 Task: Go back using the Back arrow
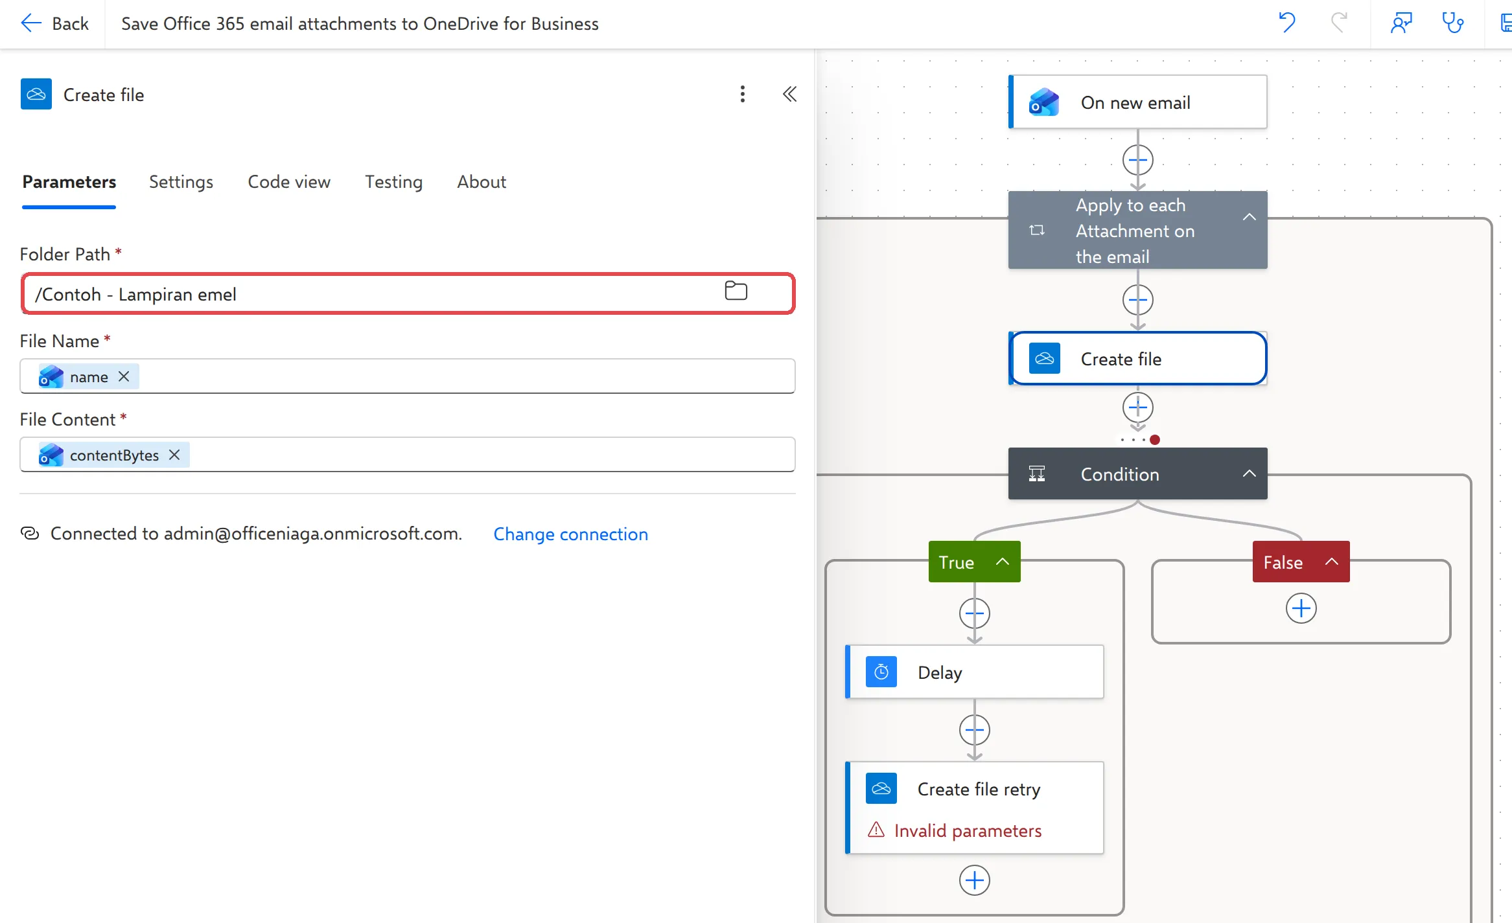click(x=54, y=23)
